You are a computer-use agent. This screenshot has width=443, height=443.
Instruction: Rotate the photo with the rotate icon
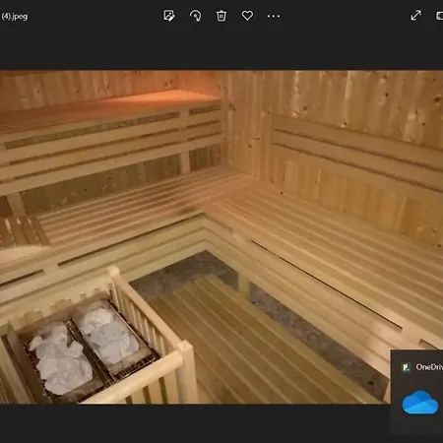tap(195, 16)
